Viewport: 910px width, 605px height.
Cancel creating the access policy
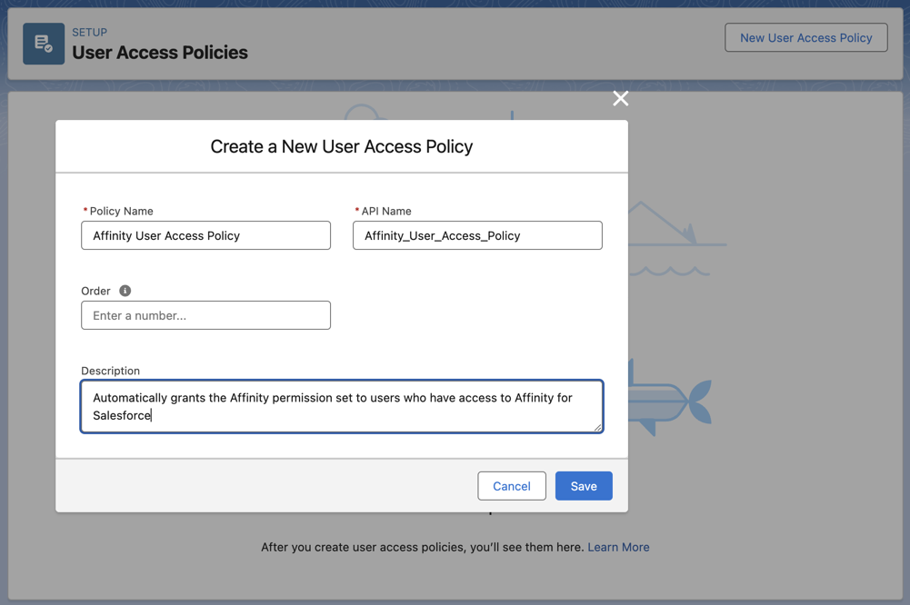(511, 485)
